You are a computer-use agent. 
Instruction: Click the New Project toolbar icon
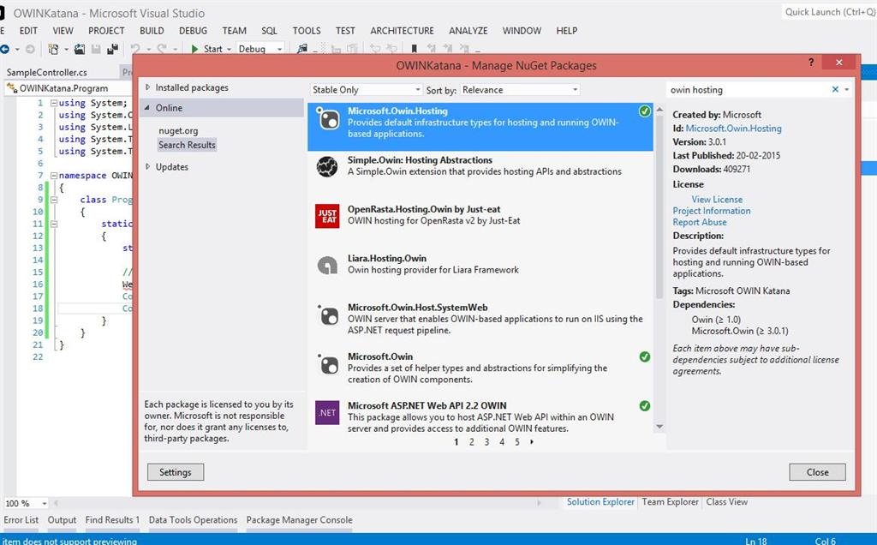coord(53,49)
